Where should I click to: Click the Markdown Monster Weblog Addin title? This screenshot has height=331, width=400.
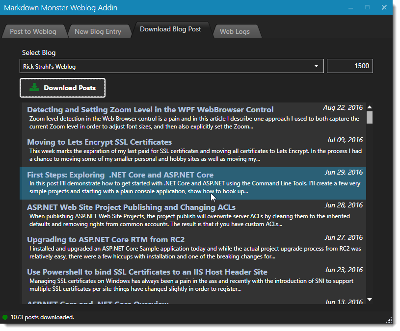click(x=61, y=8)
